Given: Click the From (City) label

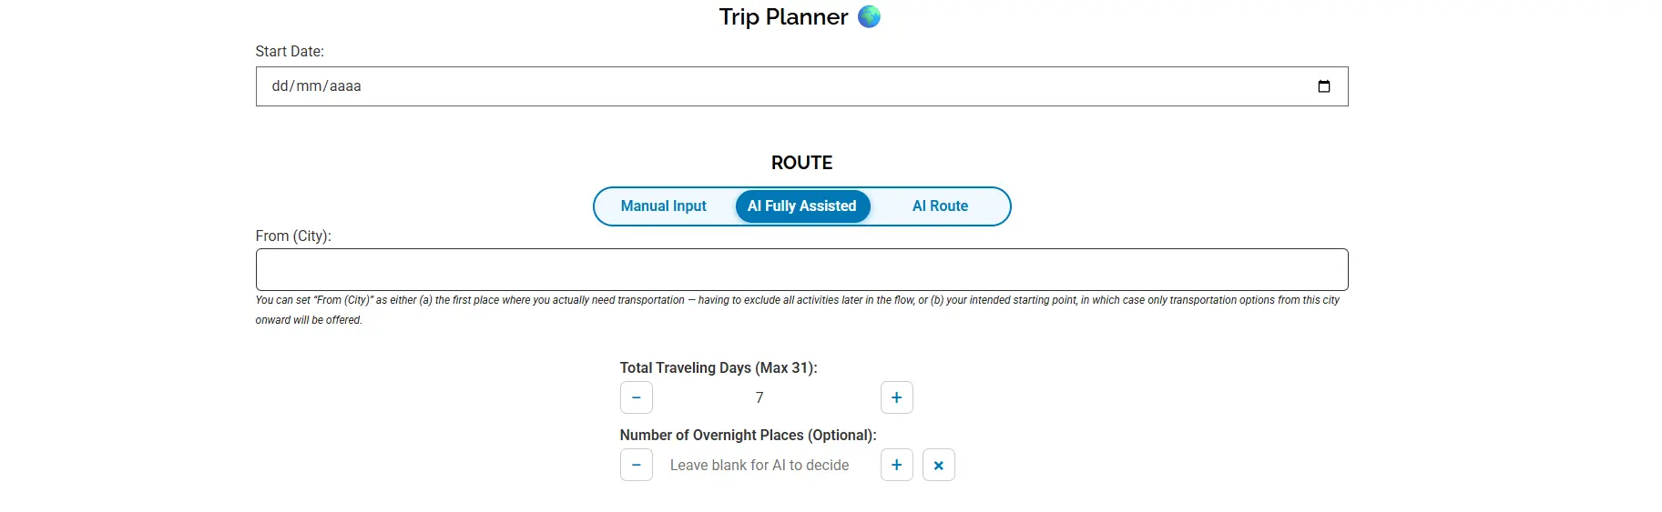Looking at the screenshot, I should [293, 236].
